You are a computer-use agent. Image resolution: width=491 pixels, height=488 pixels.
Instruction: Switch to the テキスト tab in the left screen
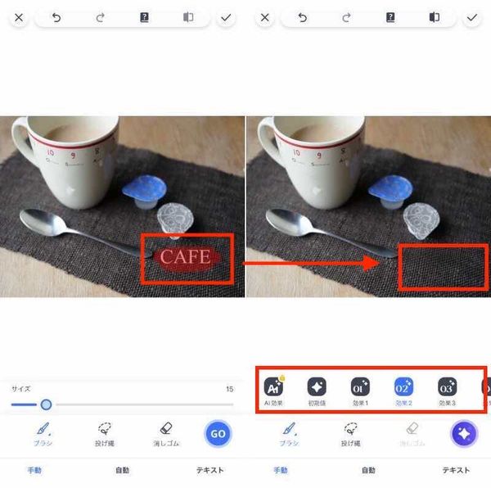[x=210, y=470]
